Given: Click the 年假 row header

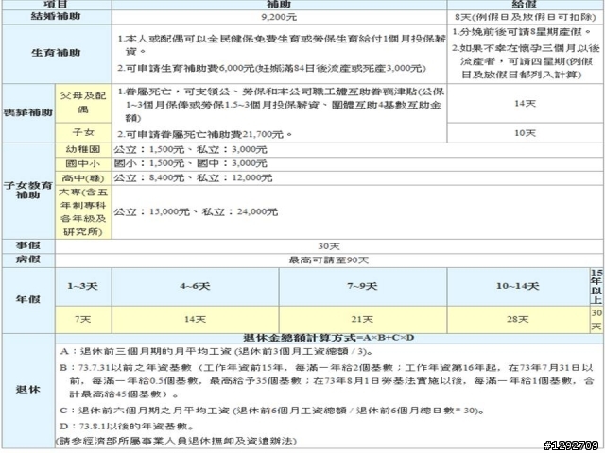Looking at the screenshot, I should (28, 300).
